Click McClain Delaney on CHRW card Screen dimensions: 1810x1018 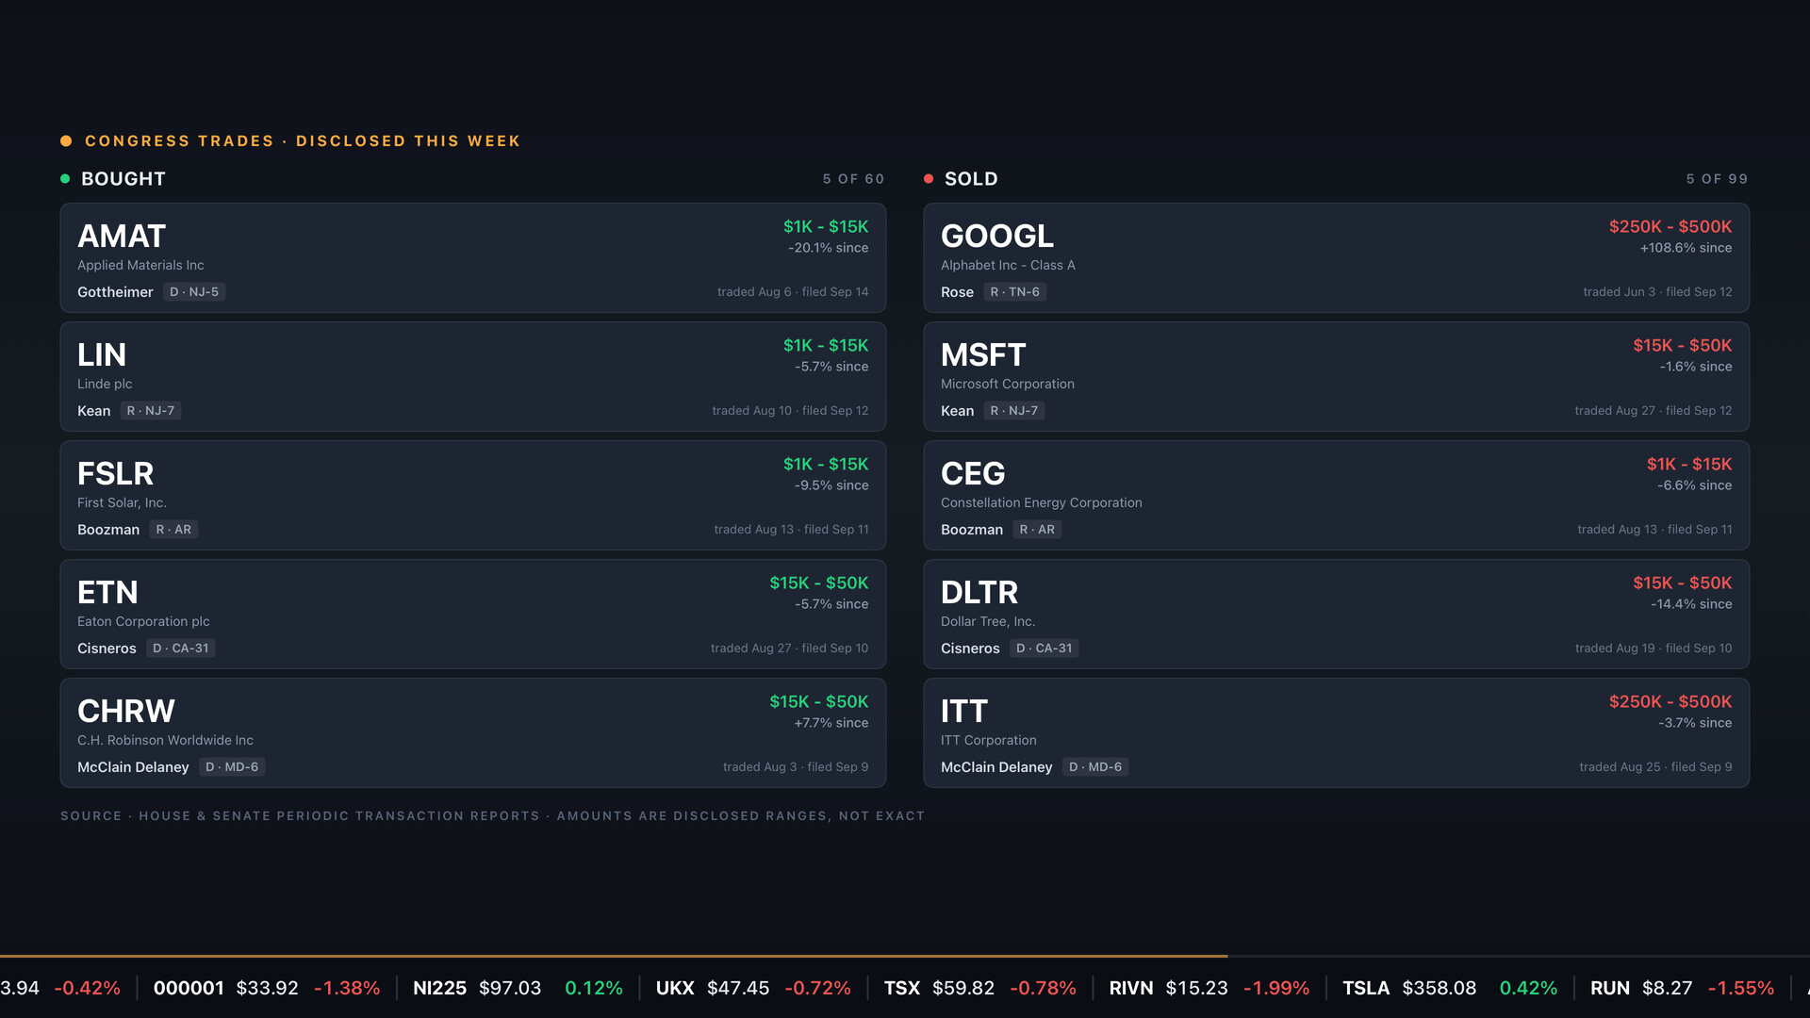133,767
